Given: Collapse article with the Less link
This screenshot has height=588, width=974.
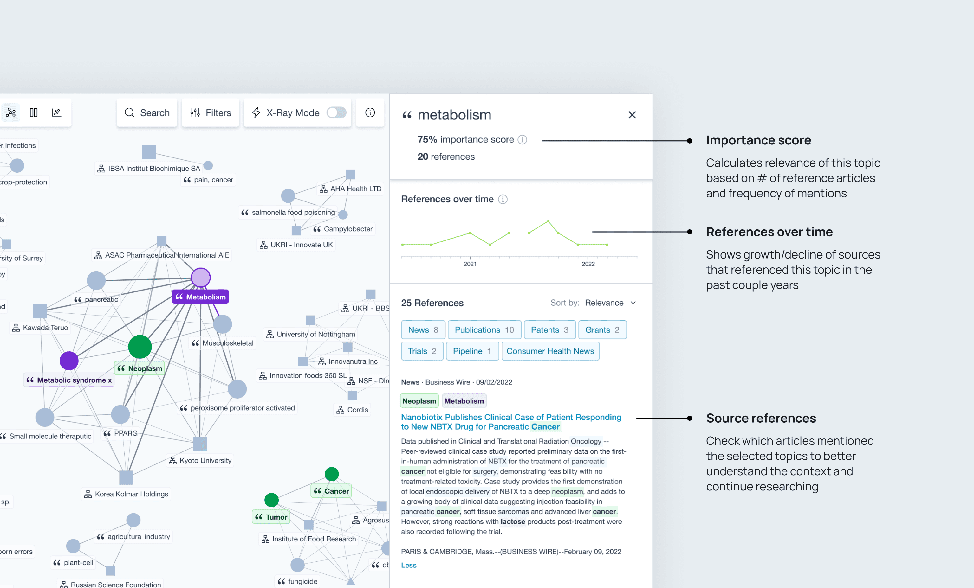Looking at the screenshot, I should pyautogui.click(x=408, y=565).
